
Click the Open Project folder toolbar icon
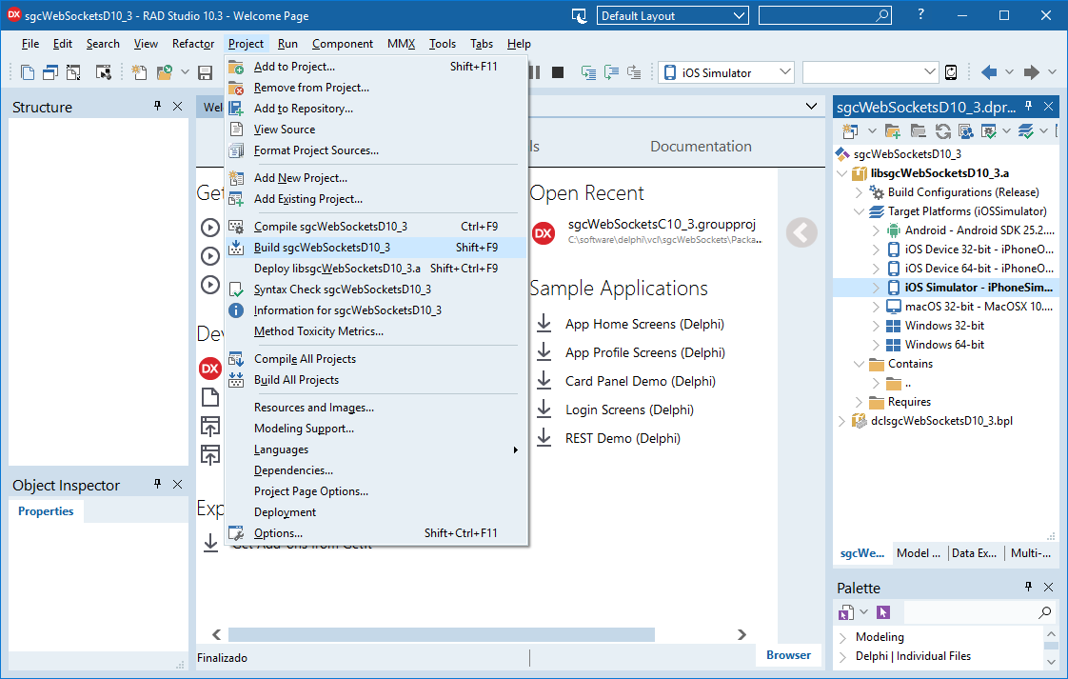tap(165, 72)
